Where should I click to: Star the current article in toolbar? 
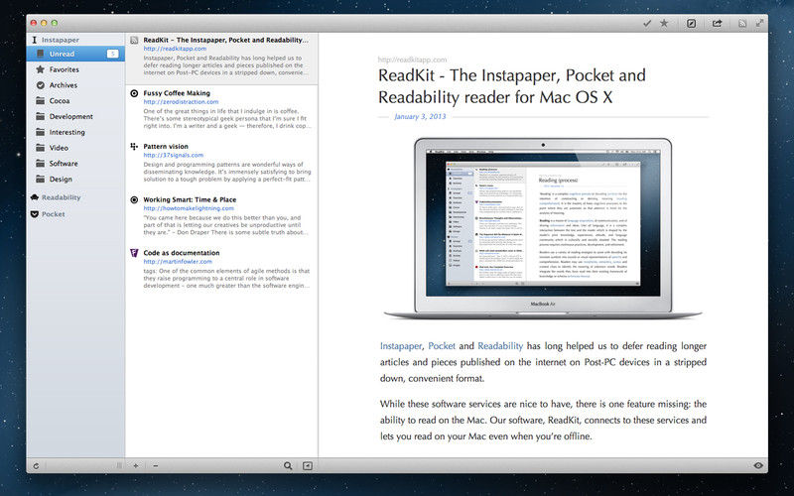point(664,23)
